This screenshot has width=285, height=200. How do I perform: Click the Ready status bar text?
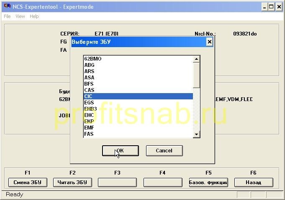pos(14,195)
